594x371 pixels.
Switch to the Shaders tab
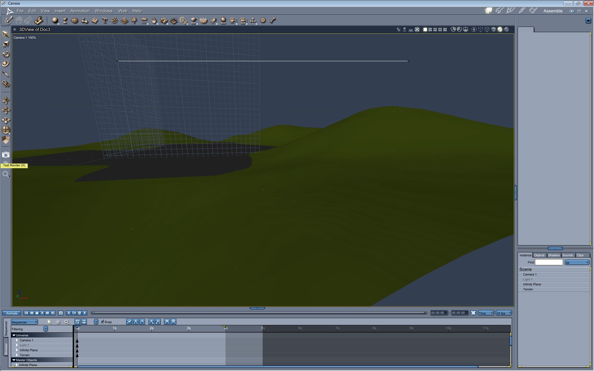click(x=553, y=255)
